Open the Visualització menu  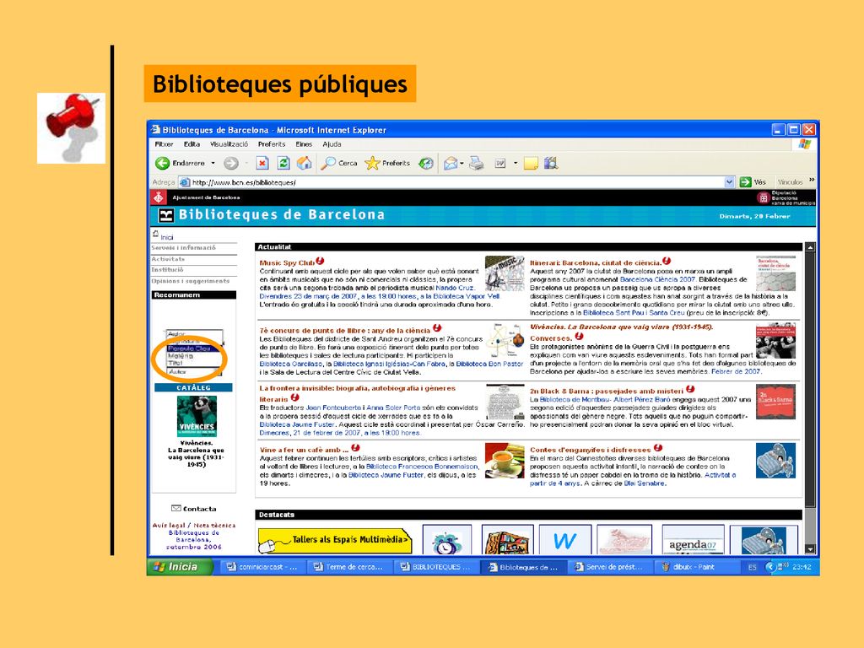pyautogui.click(x=229, y=144)
